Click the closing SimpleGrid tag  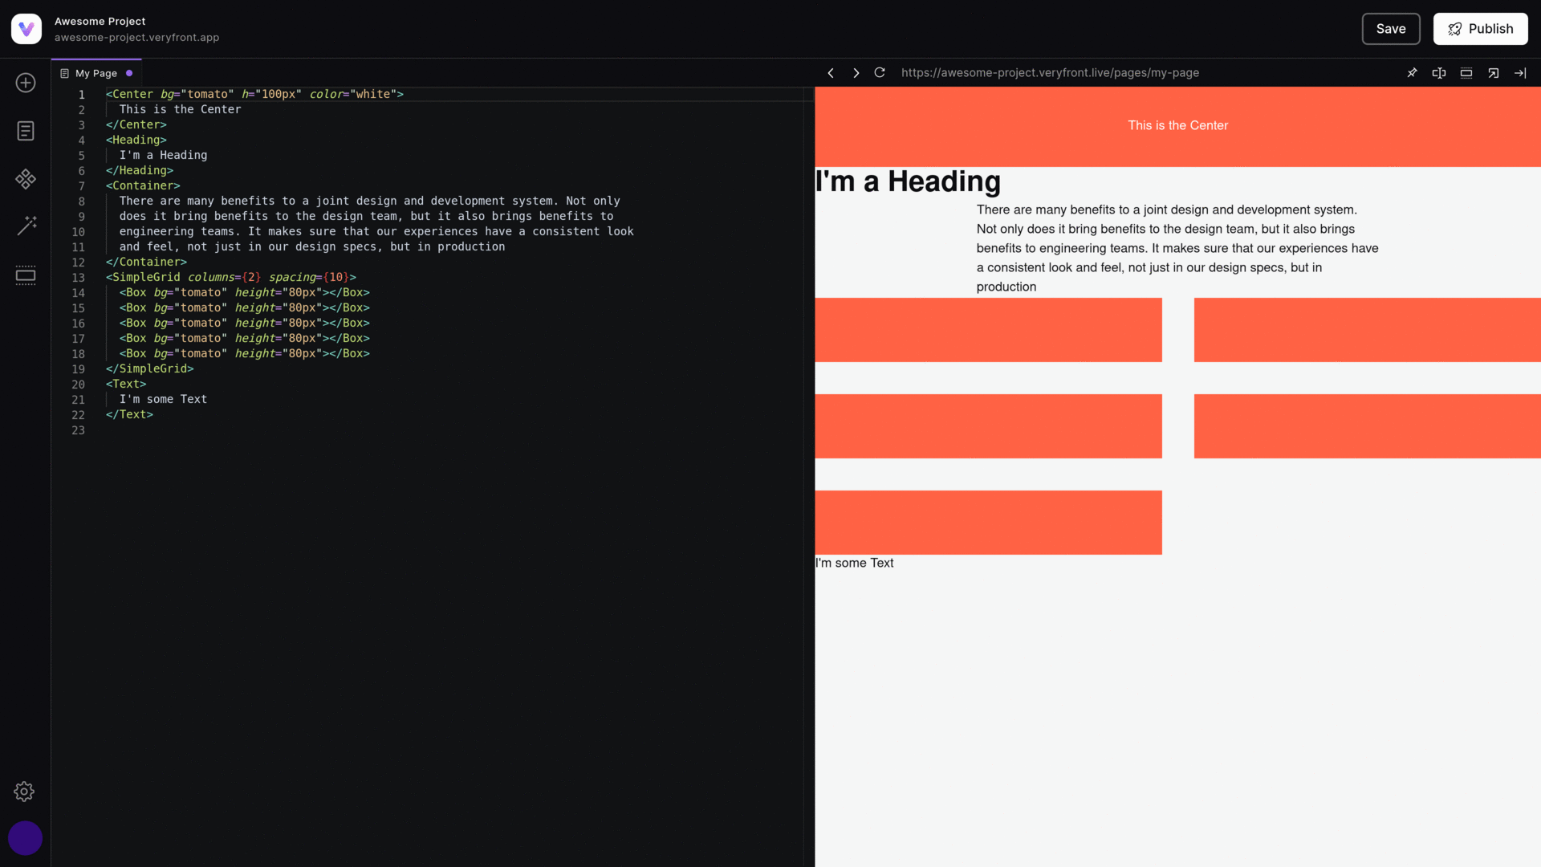click(x=149, y=368)
